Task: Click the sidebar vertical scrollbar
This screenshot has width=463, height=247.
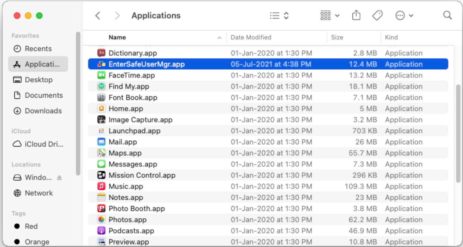Action: click(78, 104)
